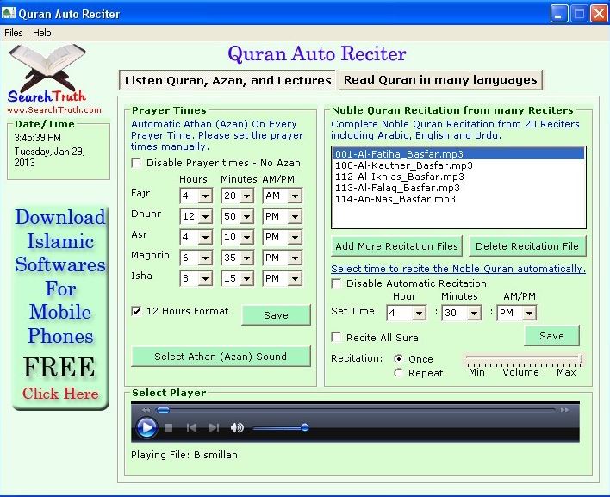The height and width of the screenshot is (497, 610).
Task: Skip to next track in player
Action: coord(214,428)
